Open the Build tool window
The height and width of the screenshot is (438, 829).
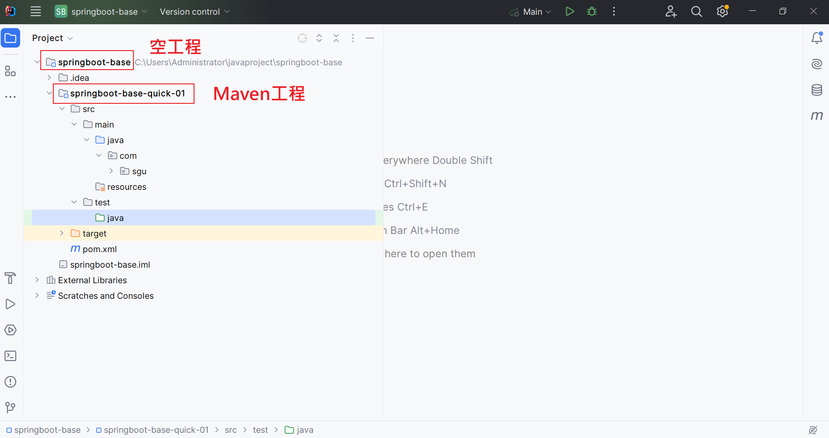coord(10,278)
